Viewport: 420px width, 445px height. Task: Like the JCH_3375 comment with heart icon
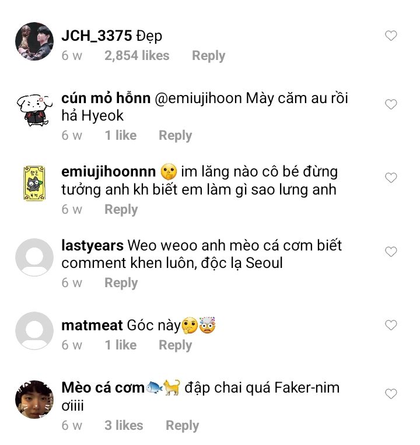coord(391,36)
